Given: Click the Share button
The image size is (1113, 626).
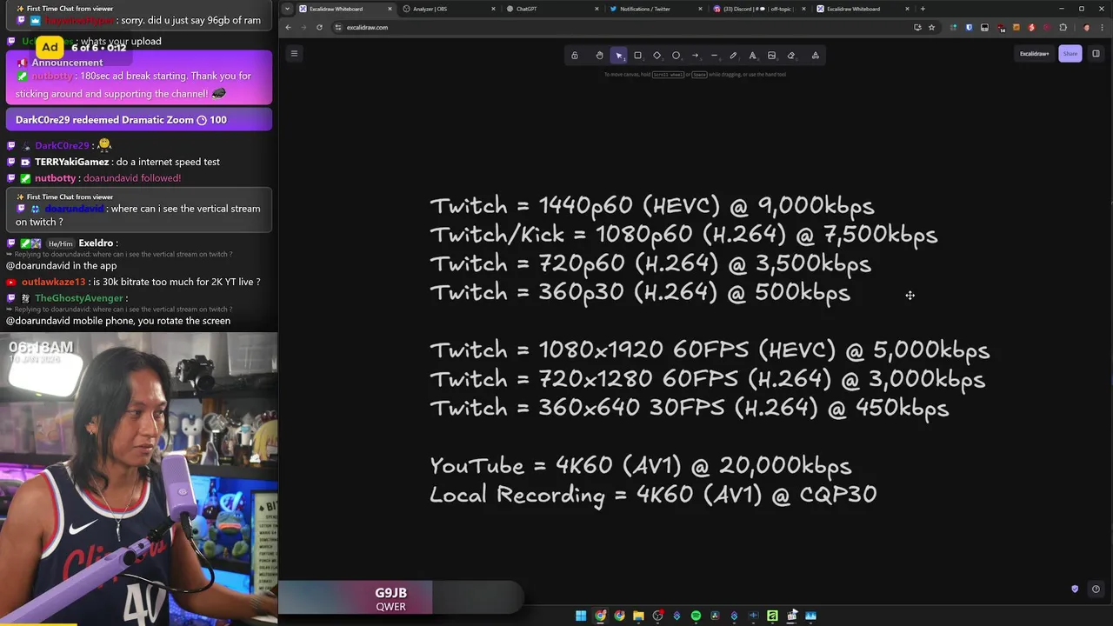Looking at the screenshot, I should tap(1070, 54).
